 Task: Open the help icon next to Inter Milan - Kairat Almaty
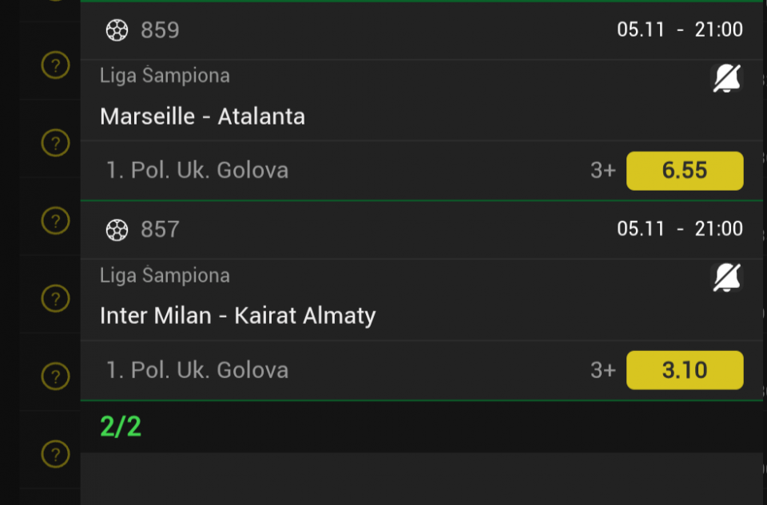[55, 299]
